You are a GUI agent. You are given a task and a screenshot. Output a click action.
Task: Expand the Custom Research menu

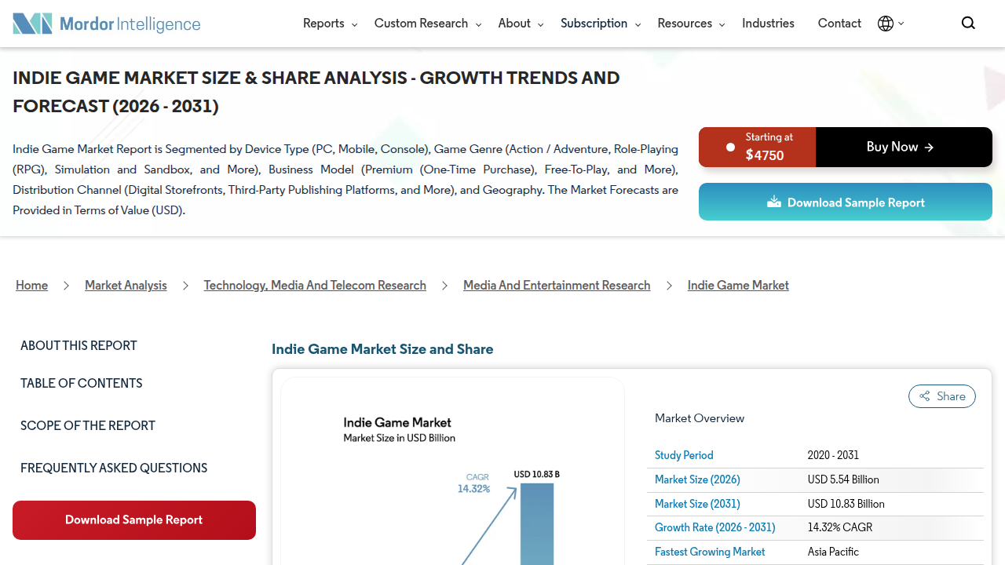point(428,24)
